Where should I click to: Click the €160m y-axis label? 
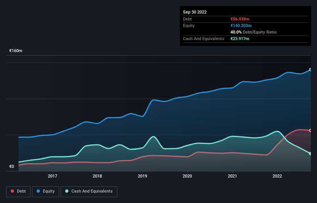pos(16,51)
